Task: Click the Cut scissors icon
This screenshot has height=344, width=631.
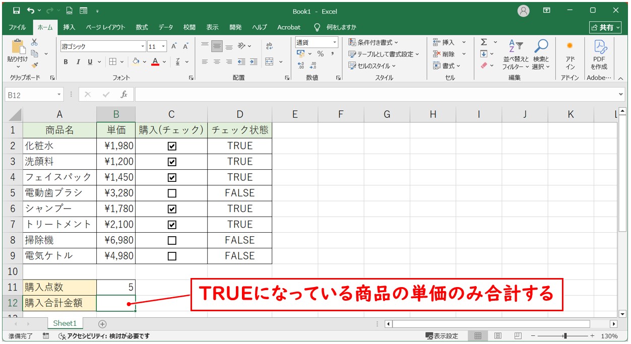Action: 34,42
